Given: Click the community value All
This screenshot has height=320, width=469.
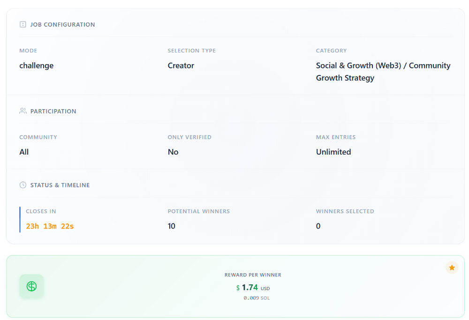Looking at the screenshot, I should 24,152.
